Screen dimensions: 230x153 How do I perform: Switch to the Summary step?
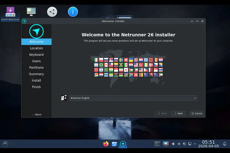point(36,74)
